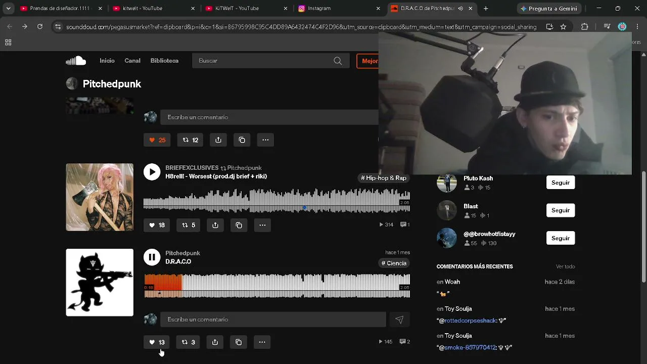Open the comments count icon for H8rell! Worsest

[405, 224]
